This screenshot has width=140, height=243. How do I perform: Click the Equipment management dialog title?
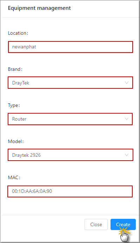pos(39,8)
